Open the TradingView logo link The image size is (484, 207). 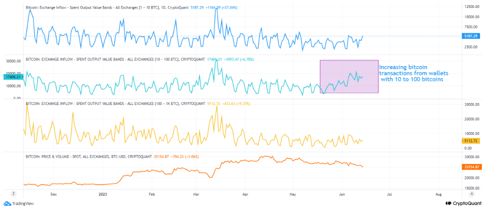pyautogui.click(x=19, y=203)
